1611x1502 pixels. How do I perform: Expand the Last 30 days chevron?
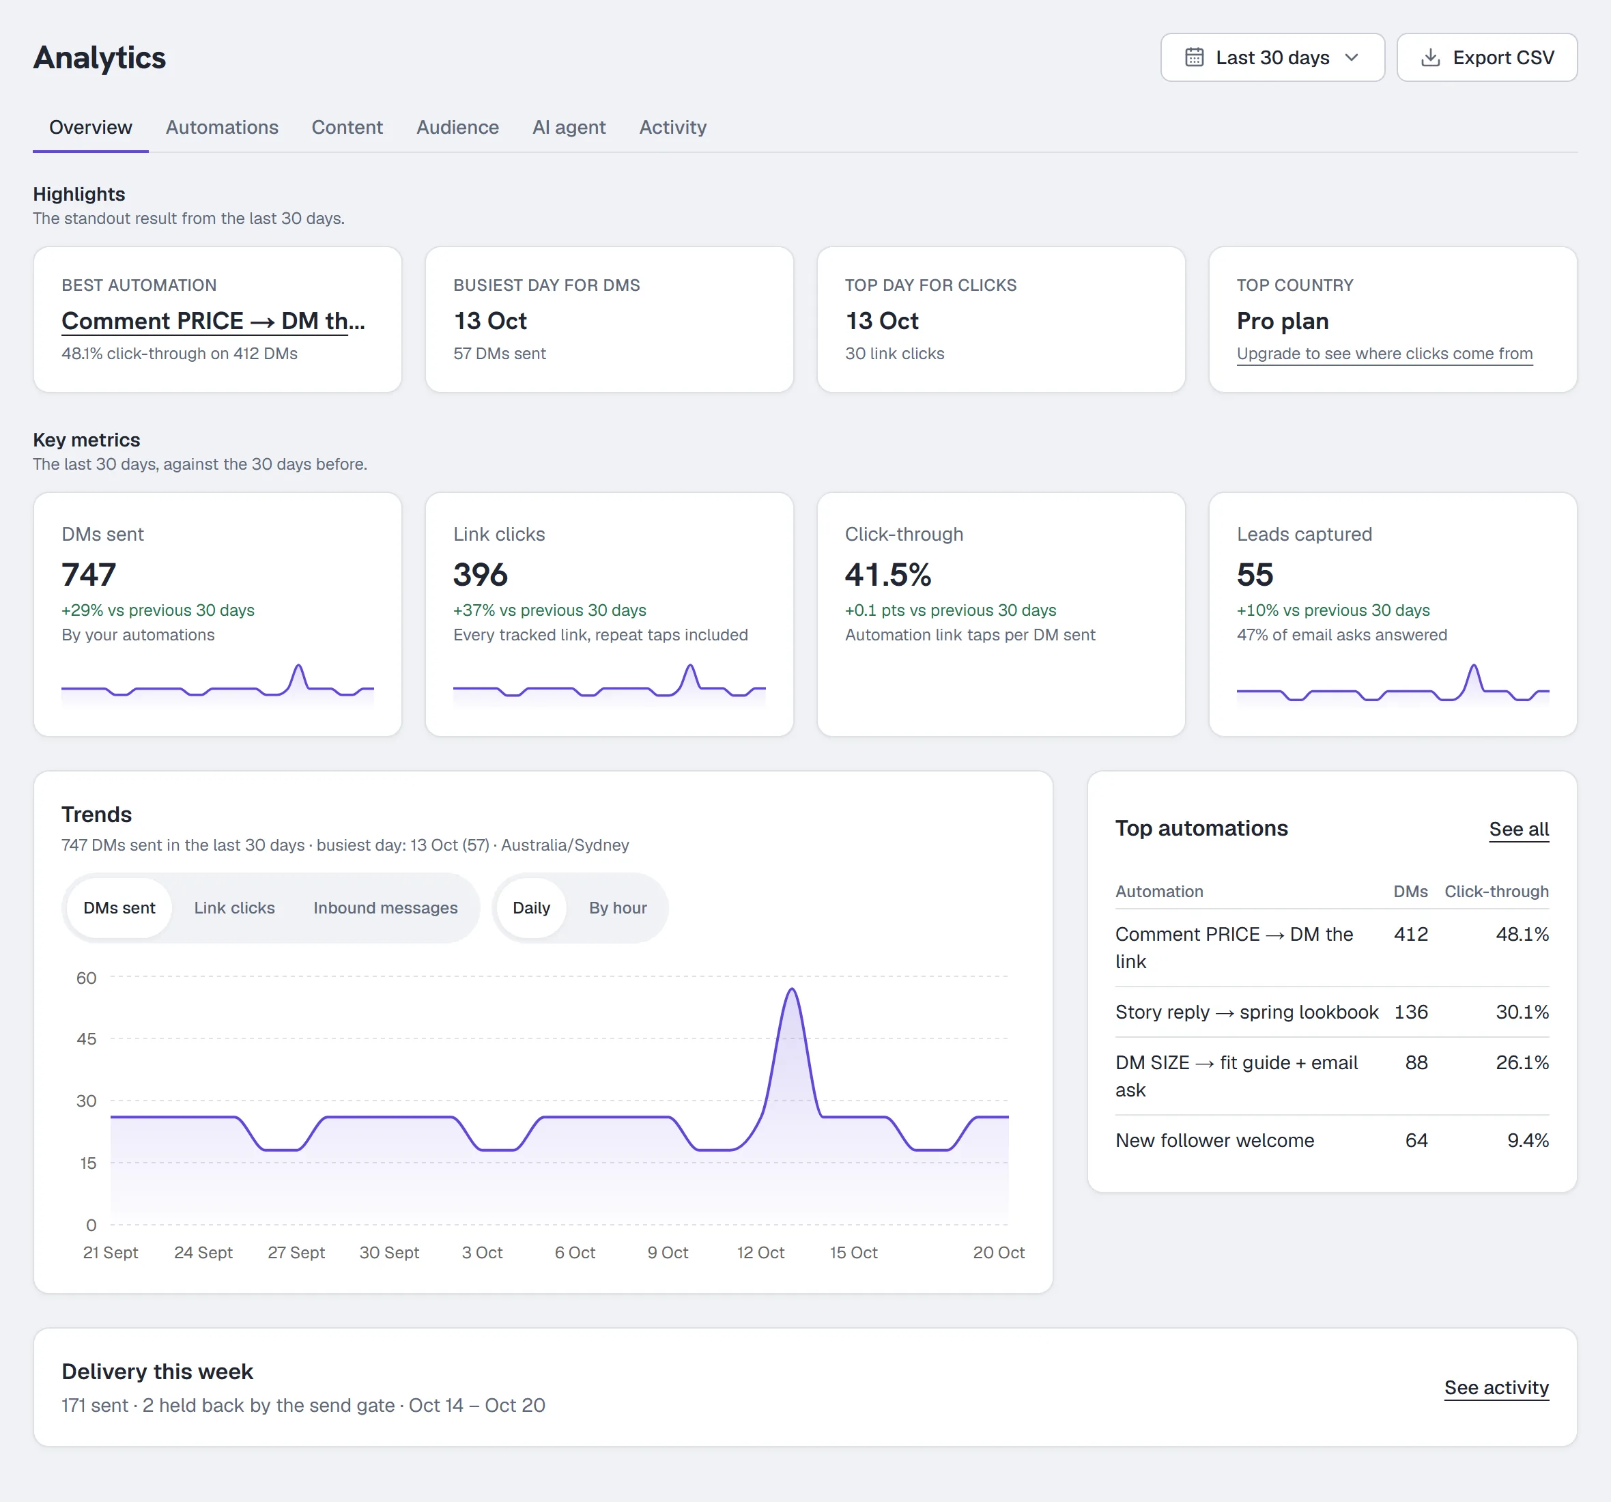(x=1351, y=57)
